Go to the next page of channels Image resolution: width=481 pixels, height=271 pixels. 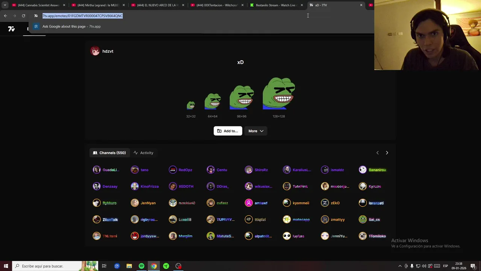pos(387,153)
